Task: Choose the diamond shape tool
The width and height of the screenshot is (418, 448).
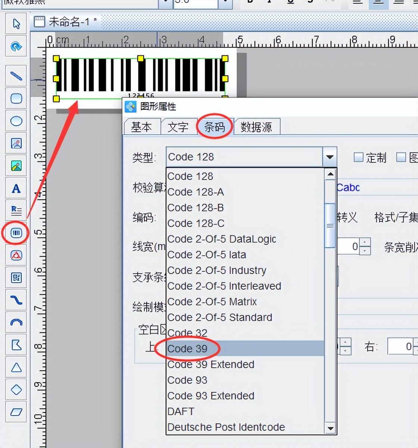Action: click(16, 390)
